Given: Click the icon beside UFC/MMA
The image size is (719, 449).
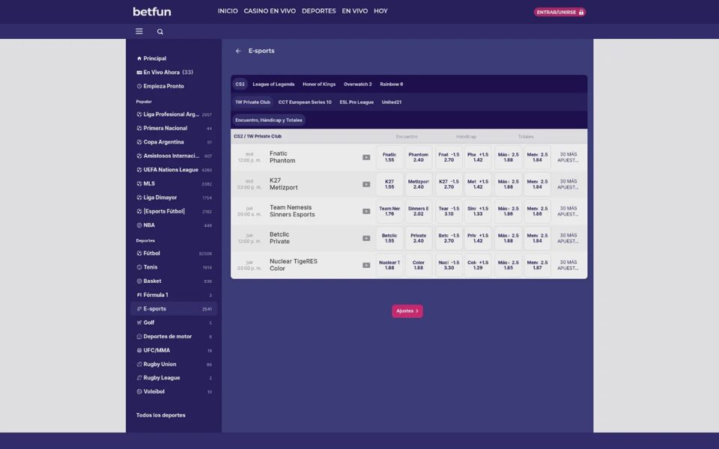Looking at the screenshot, I should point(139,350).
